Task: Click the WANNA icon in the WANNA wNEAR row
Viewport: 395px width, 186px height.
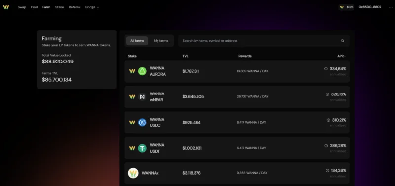Action: tap(132, 97)
